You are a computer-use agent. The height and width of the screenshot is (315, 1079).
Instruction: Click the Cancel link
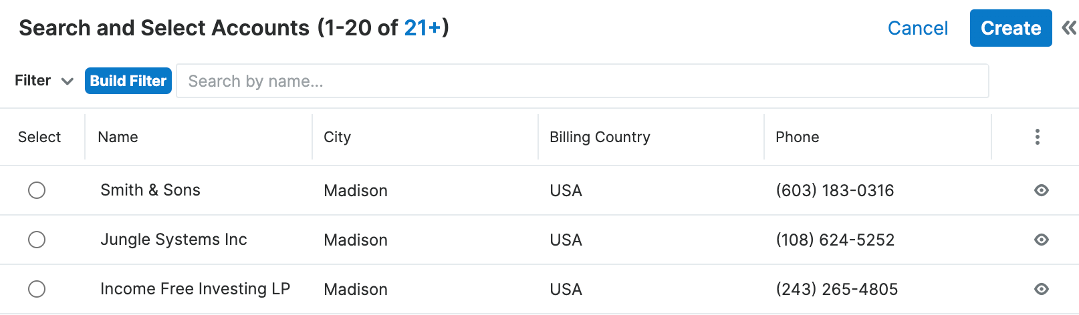[917, 28]
